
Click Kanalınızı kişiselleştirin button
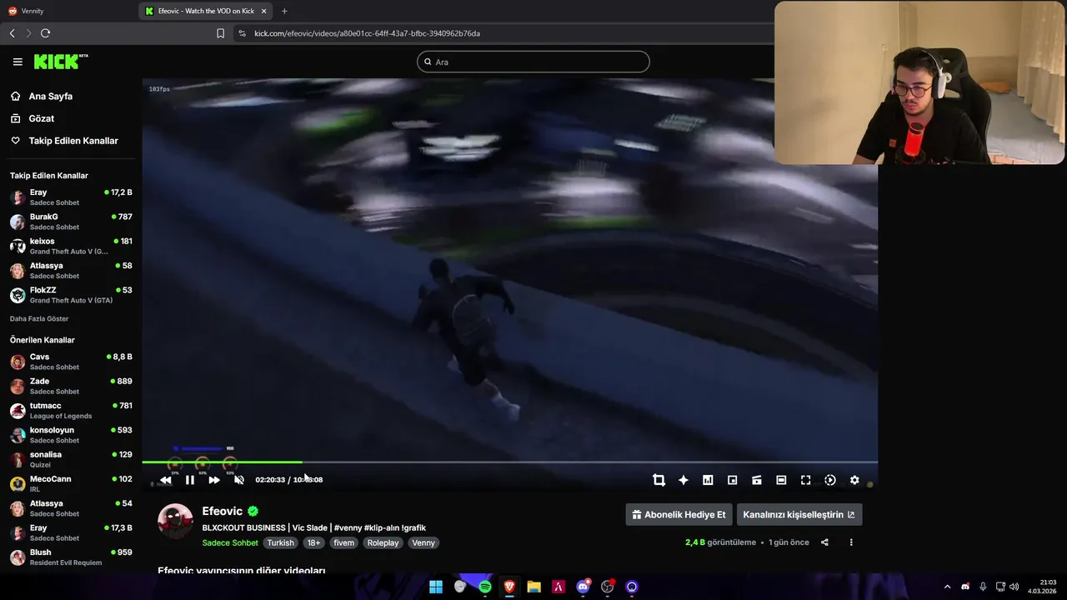coord(799,514)
